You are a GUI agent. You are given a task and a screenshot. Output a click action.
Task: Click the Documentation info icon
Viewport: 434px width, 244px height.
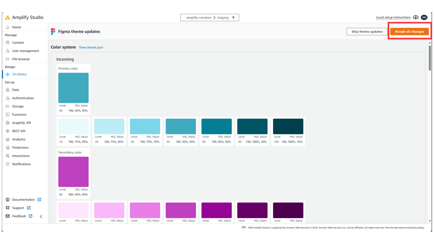8,200
